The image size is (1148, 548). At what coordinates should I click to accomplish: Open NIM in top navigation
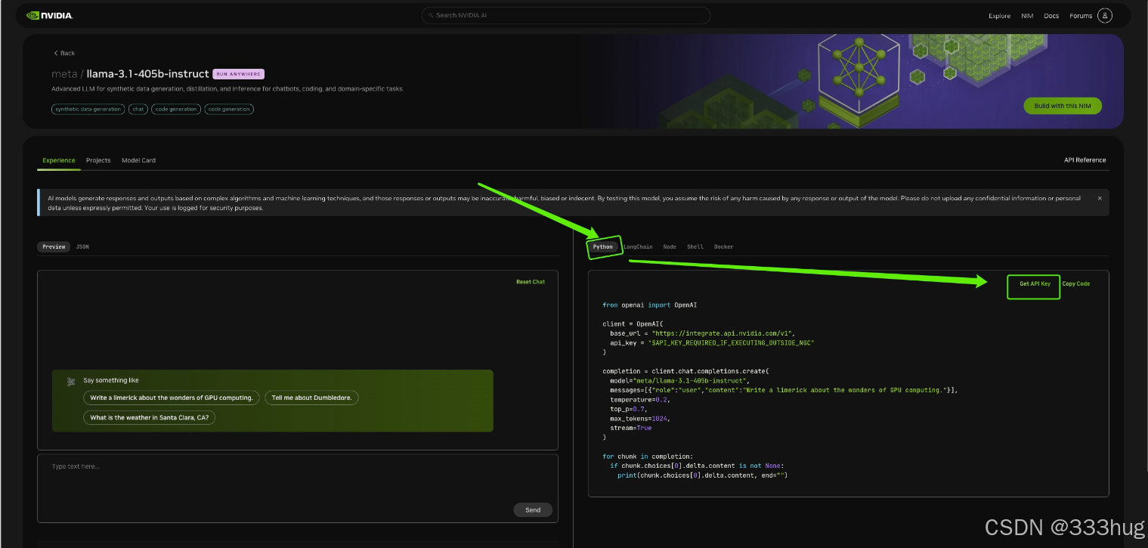[1027, 16]
